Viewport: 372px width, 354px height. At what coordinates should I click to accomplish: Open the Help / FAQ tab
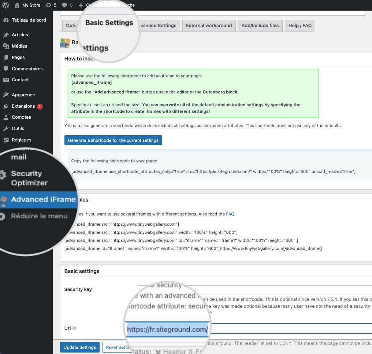pyautogui.click(x=300, y=25)
